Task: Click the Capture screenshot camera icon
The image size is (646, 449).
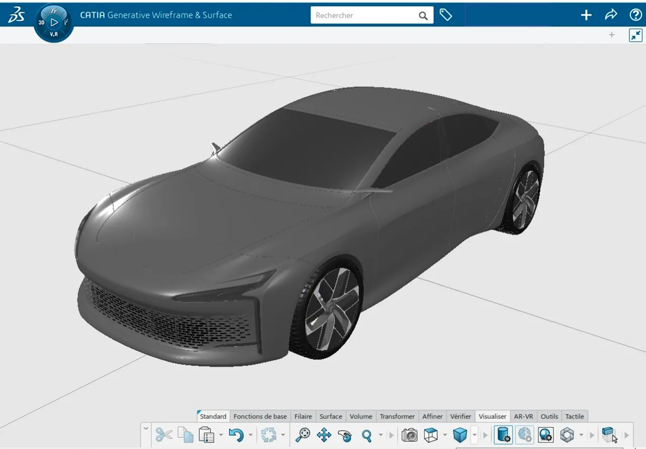Action: pyautogui.click(x=409, y=434)
